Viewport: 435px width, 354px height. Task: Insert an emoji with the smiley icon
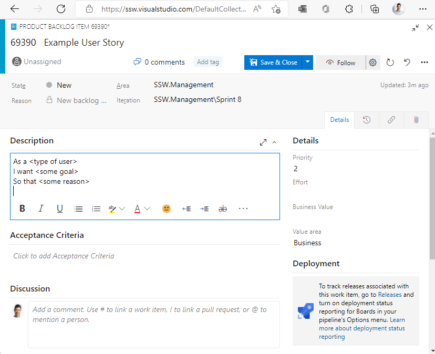tap(167, 209)
